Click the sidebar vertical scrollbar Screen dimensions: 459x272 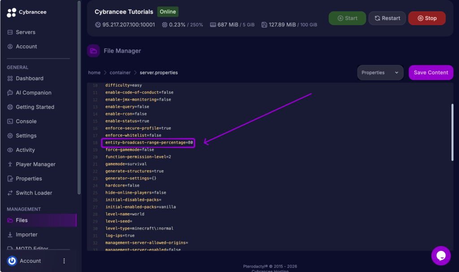click(x=79, y=98)
